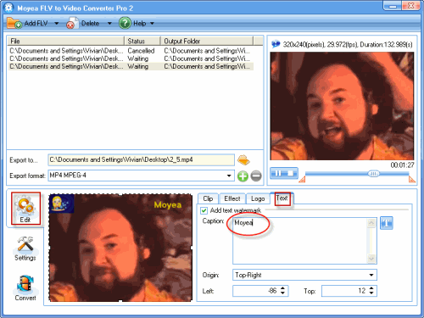Expand the Add FLV dropdown arrow
The width and height of the screenshot is (424, 318).
point(57,23)
